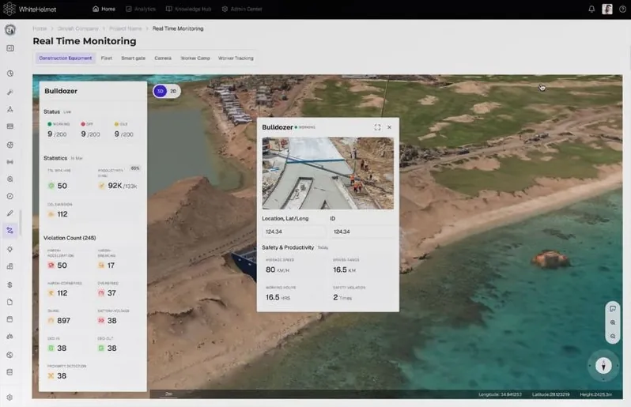
Task: Open the Bulldozer site photo thumbnail
Action: pyautogui.click(x=328, y=173)
